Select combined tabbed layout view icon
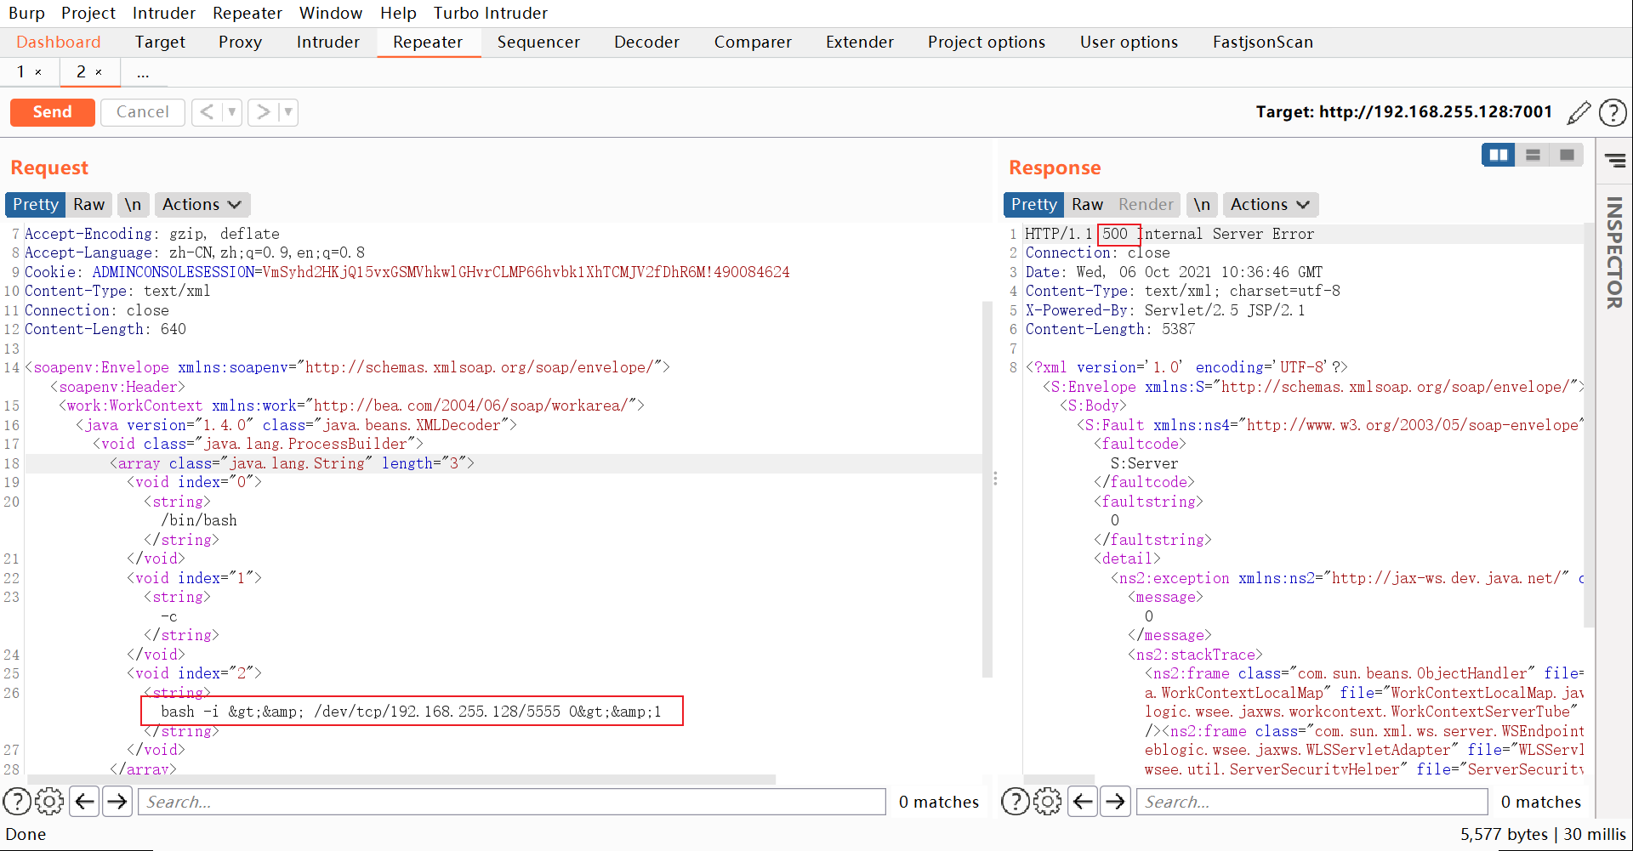 1567,155
